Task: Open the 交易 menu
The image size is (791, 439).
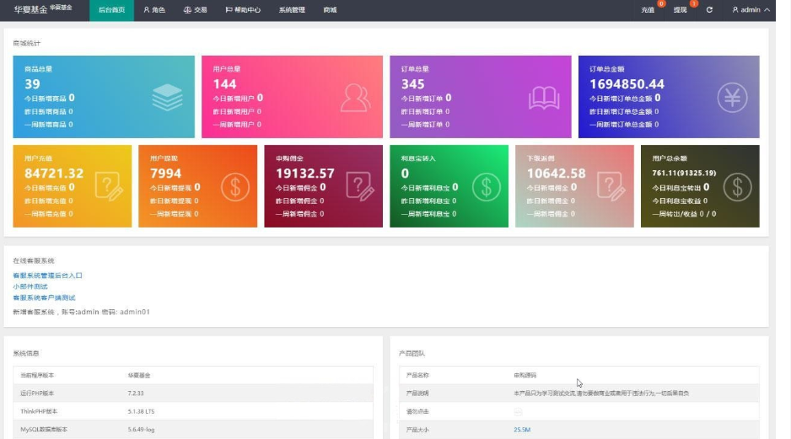Action: tap(196, 10)
